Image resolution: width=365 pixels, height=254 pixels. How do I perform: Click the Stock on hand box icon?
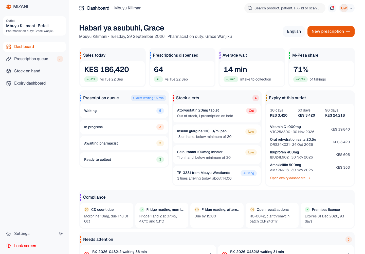(9, 71)
